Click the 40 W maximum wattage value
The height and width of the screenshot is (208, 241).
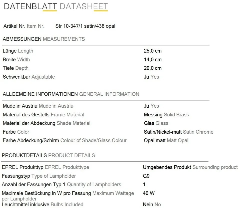(149, 193)
